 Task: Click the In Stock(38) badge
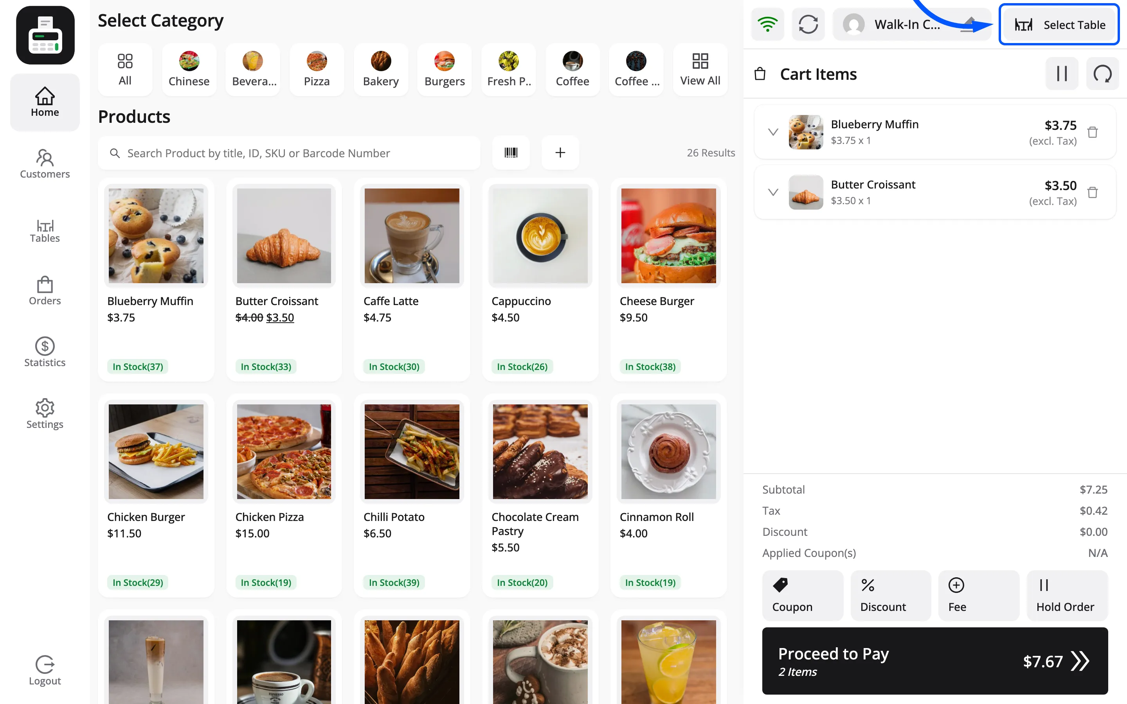(650, 366)
